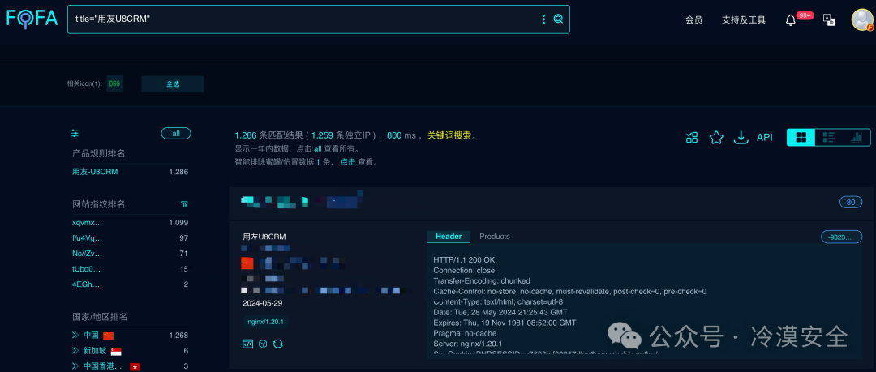Select 用友-U8CRM product rule entry
Viewport: 876px width, 372px height.
point(95,172)
